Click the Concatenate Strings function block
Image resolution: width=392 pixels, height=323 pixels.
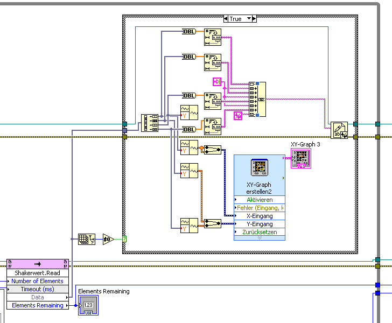257,99
